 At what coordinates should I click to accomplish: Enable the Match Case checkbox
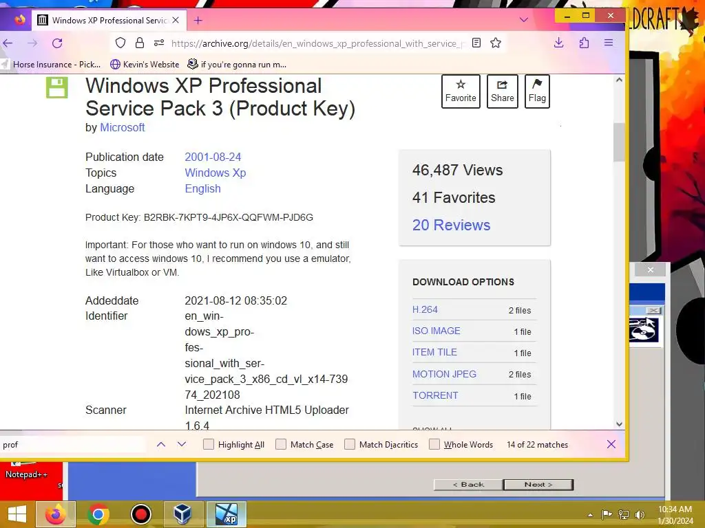point(281,445)
